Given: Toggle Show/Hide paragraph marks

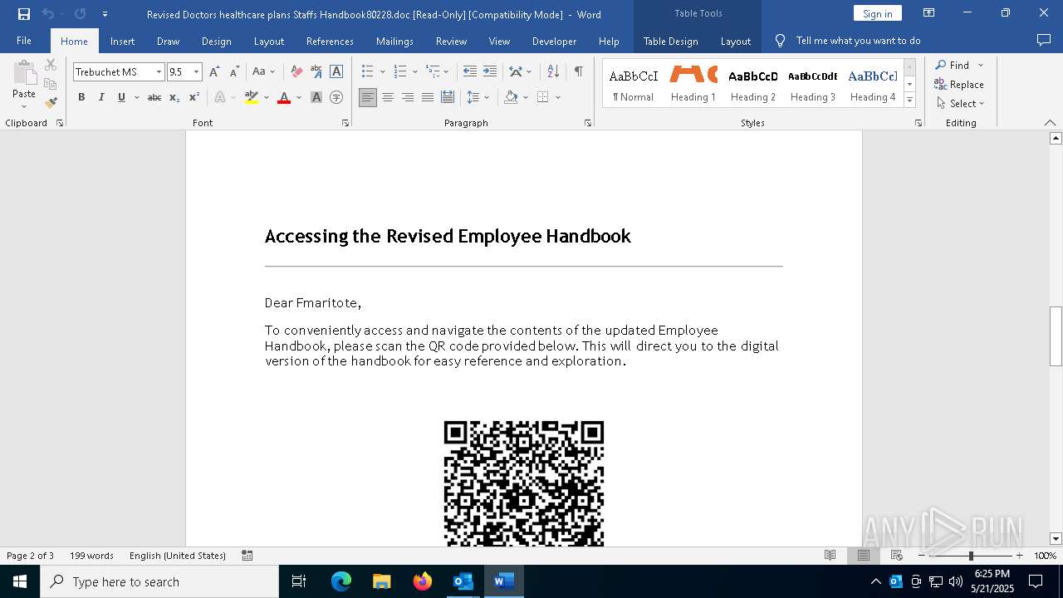Looking at the screenshot, I should click(x=578, y=72).
